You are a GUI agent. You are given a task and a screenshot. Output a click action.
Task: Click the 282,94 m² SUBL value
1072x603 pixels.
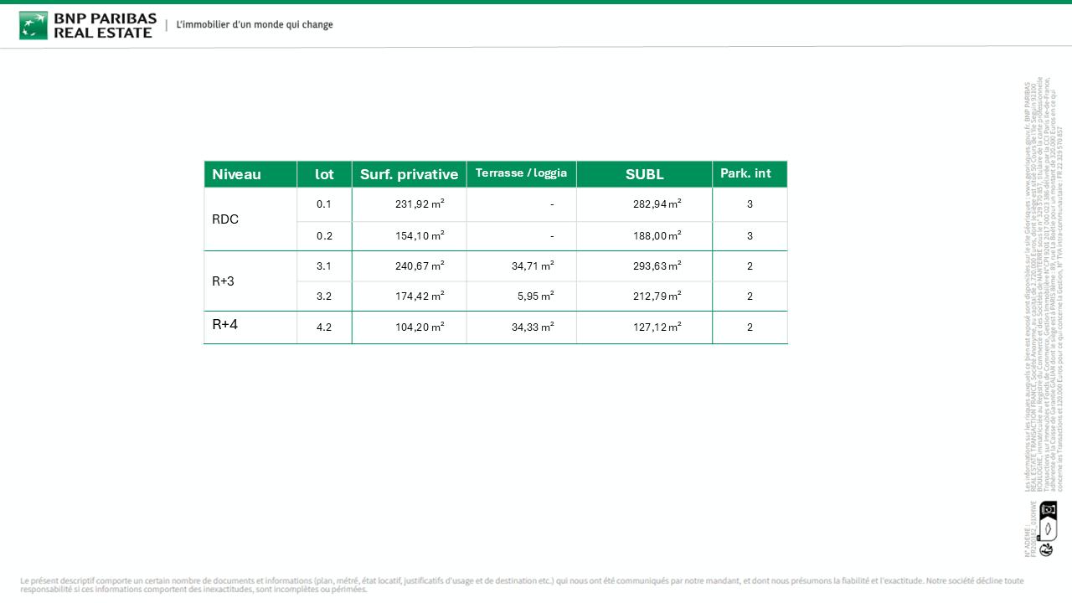pos(657,204)
